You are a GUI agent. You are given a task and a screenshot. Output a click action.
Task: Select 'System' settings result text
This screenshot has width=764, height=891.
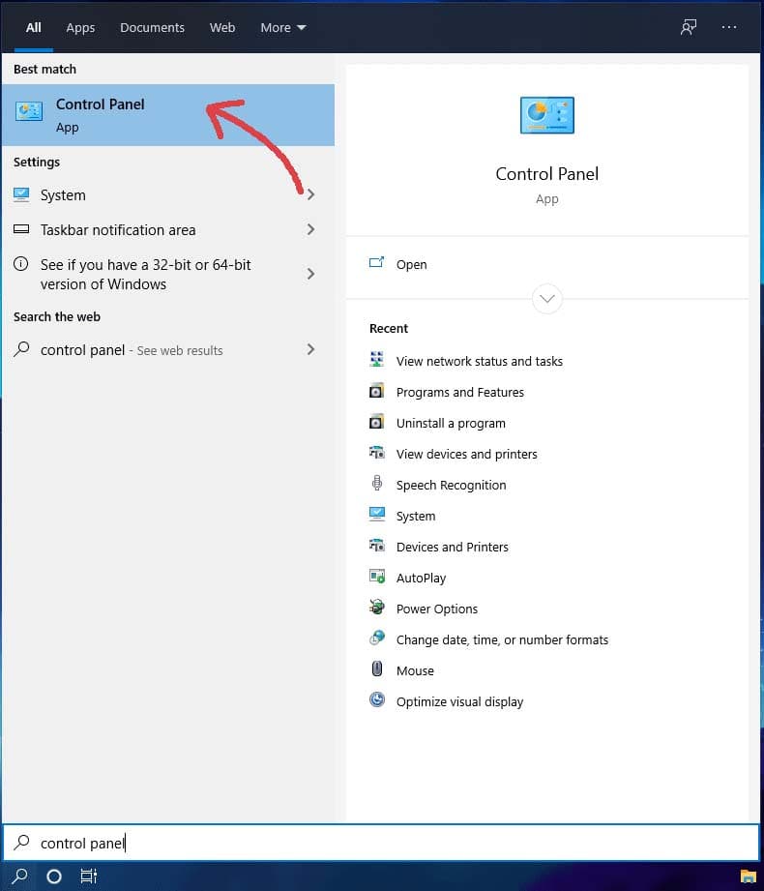(63, 194)
